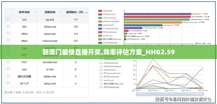The width and height of the screenshot is (217, 104).
Task: Click the 软件名称 column header
Action: click(24, 12)
